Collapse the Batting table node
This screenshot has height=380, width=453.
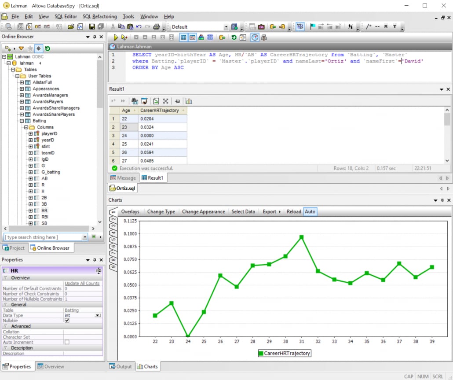pyautogui.click(x=22, y=121)
